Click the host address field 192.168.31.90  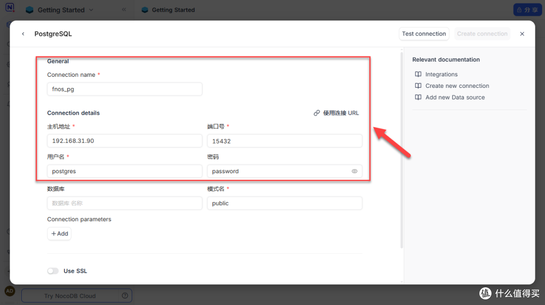coord(125,141)
